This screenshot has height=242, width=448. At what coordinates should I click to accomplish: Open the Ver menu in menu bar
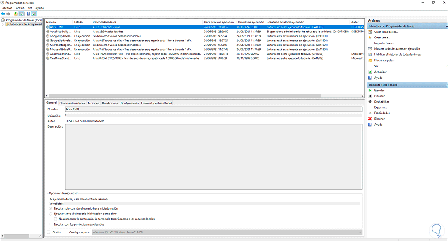click(30, 8)
